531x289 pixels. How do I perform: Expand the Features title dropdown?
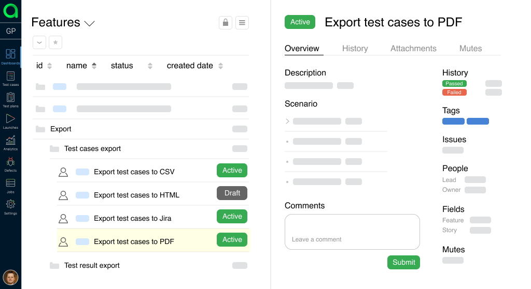(90, 23)
